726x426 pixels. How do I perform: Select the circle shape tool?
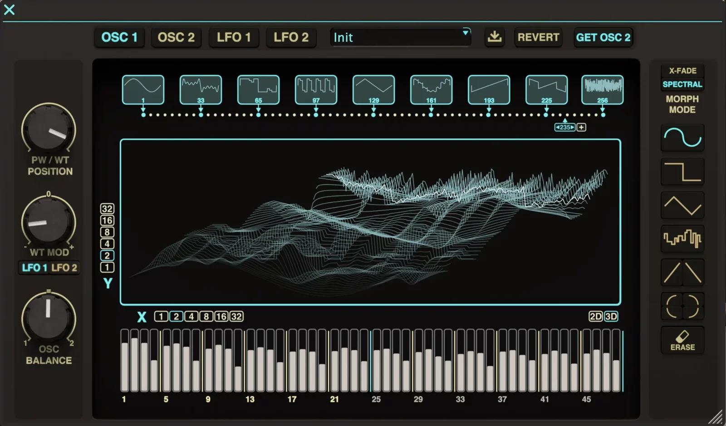682,306
